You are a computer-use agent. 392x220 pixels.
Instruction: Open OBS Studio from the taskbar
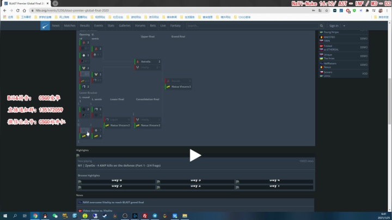click(125, 216)
